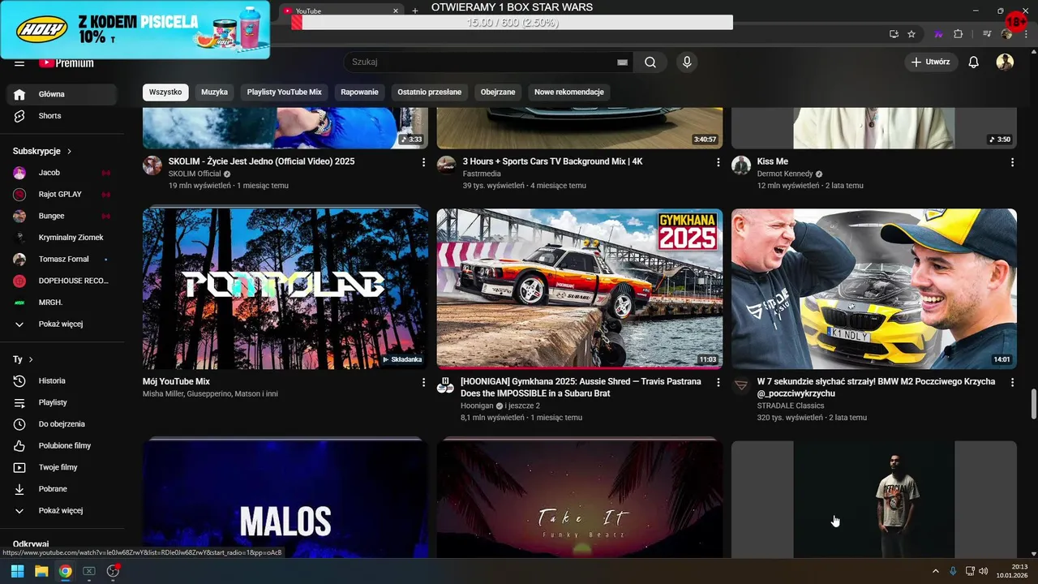Open options for 3 Hours Sports Cars video
Screen dimensions: 1038x584
click(x=718, y=162)
